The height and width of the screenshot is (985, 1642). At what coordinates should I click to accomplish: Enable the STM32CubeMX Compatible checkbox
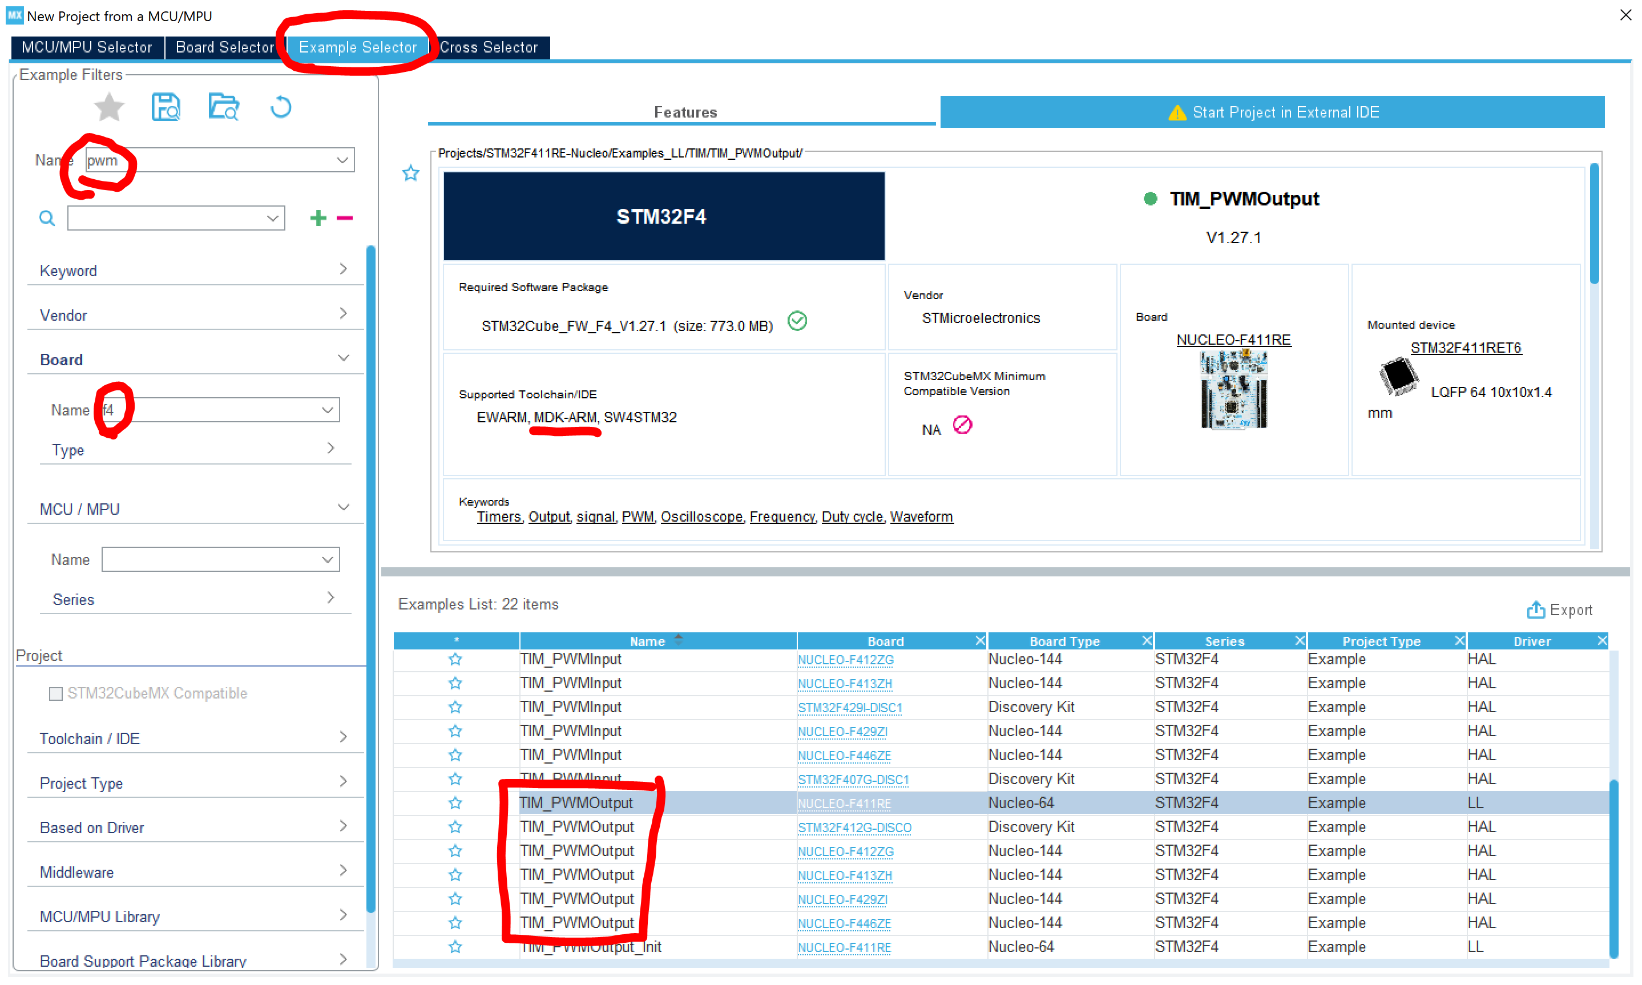[x=56, y=693]
